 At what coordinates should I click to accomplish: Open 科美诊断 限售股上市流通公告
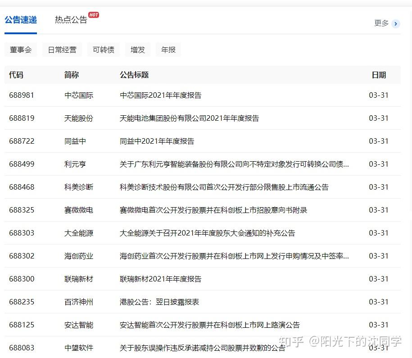(x=224, y=187)
